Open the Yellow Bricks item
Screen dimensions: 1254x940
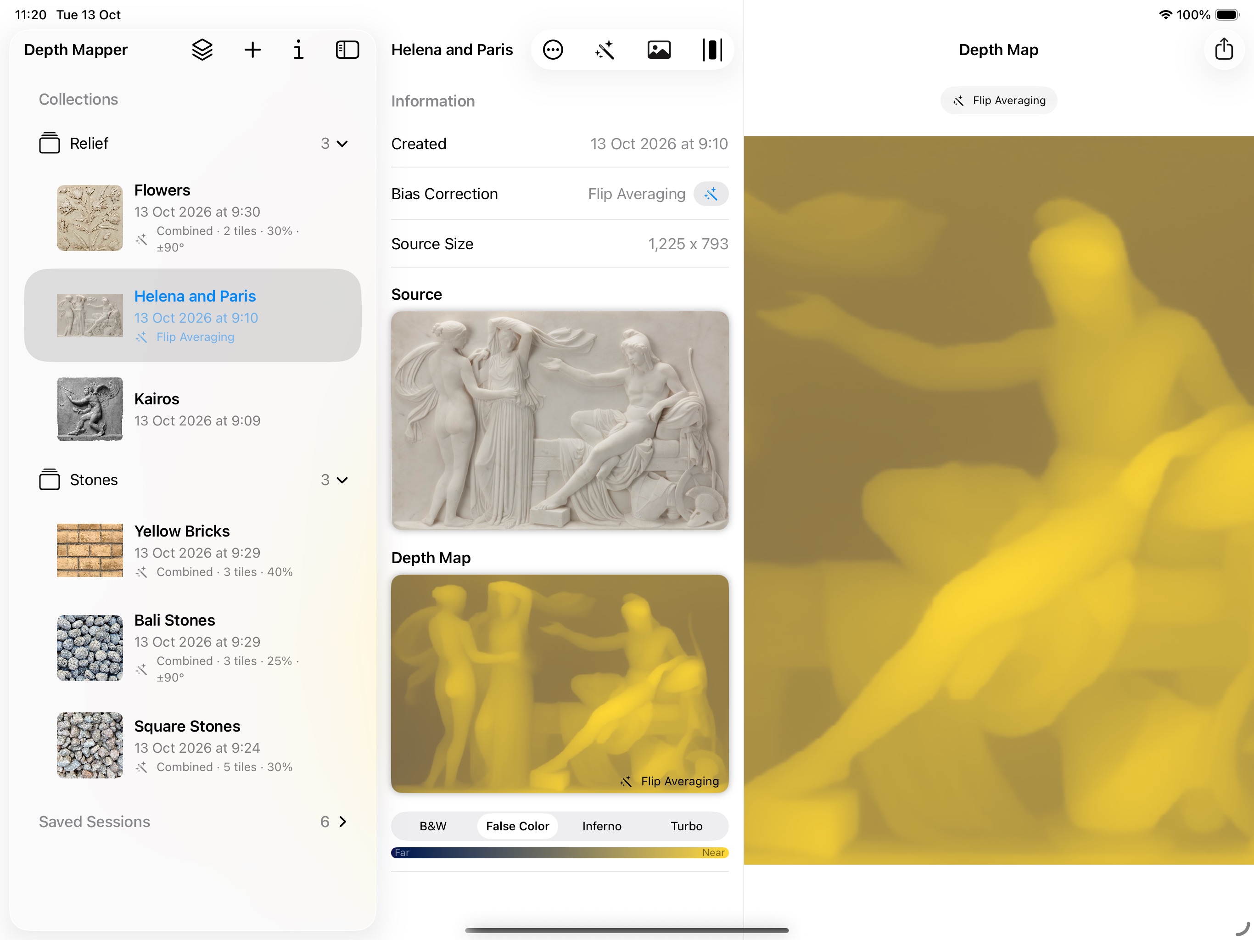click(x=193, y=550)
